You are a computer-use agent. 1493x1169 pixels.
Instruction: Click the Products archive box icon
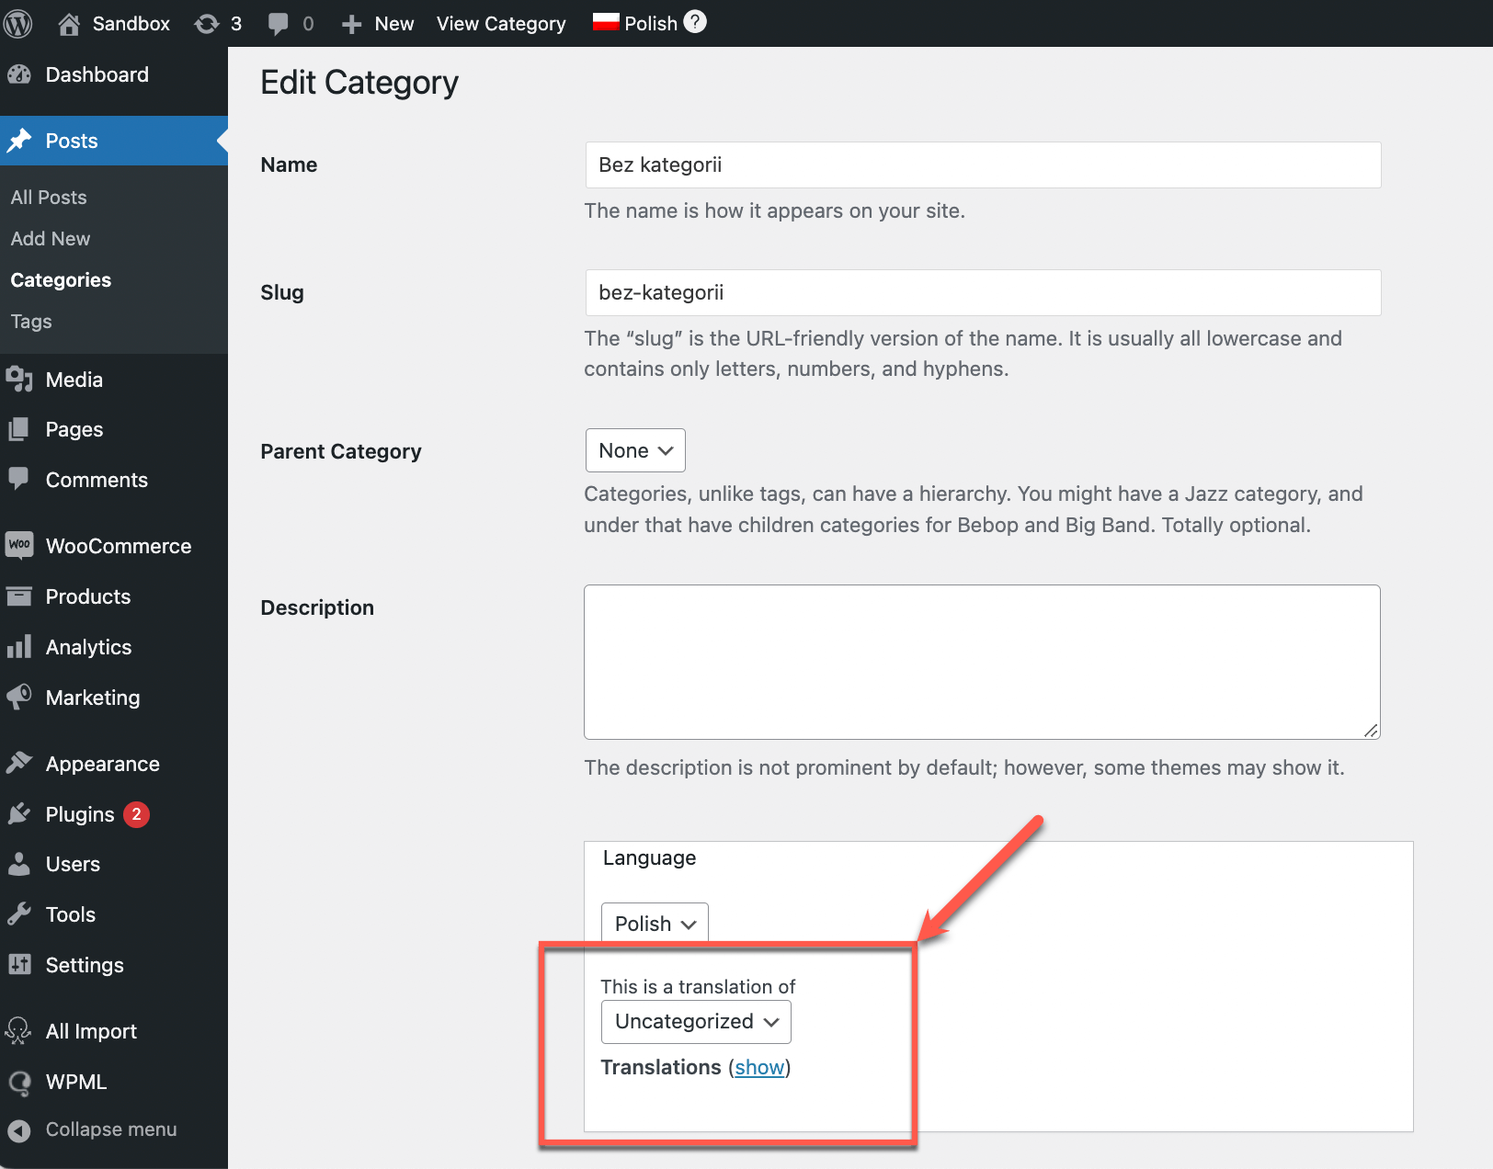(19, 596)
